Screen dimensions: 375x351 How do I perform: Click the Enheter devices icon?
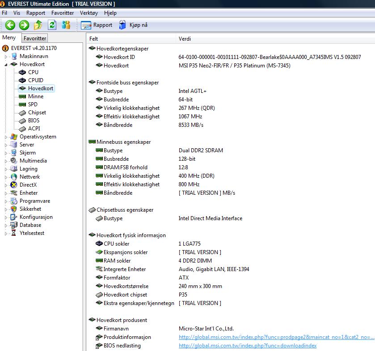pos(14,193)
